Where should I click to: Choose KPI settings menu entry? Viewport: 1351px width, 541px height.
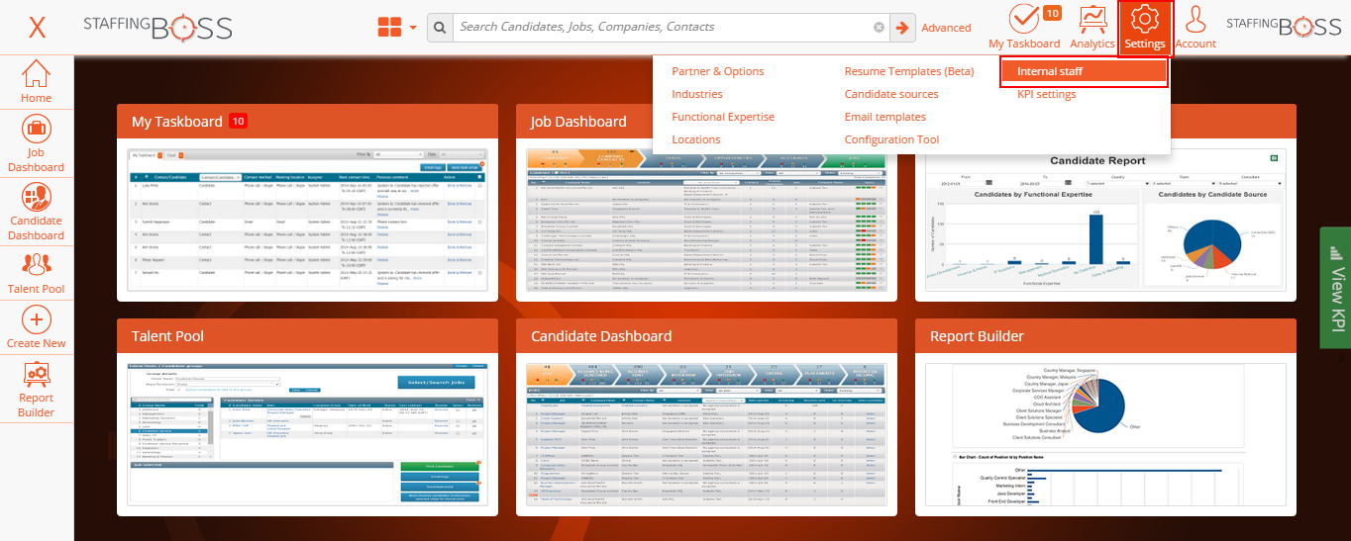click(1046, 94)
